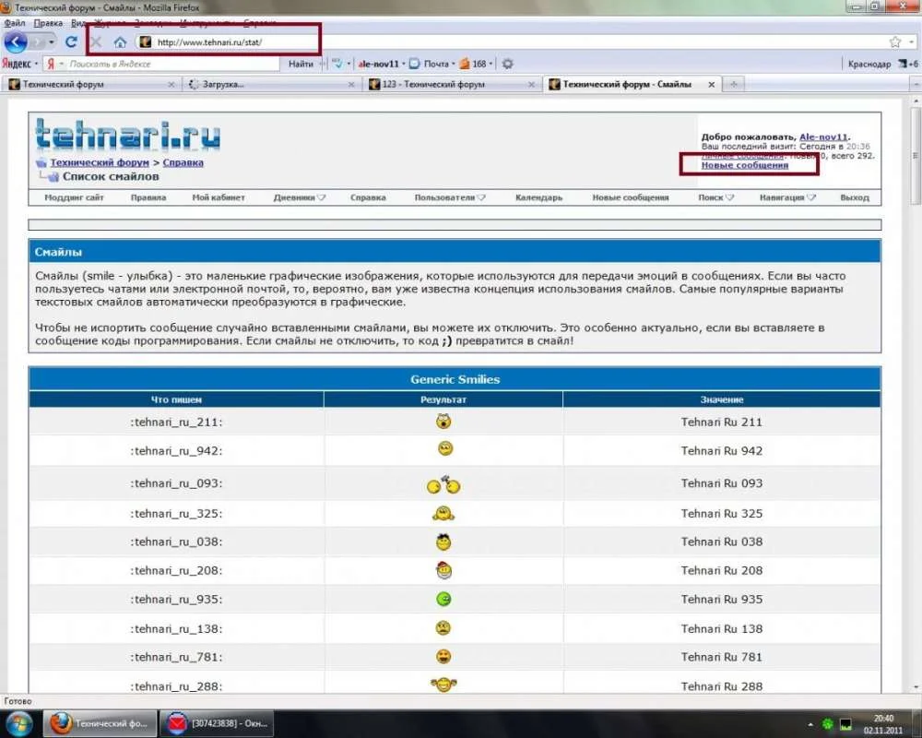
Task: Open the [307423838] mail window in taskbar
Action: coord(217,723)
